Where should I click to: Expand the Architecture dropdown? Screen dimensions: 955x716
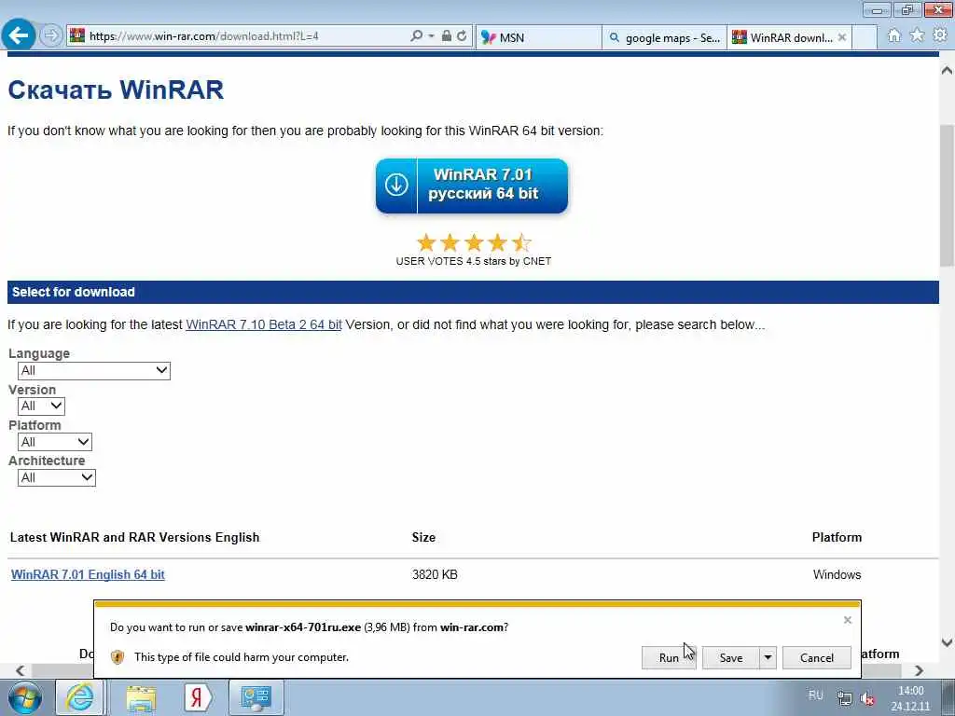pos(57,477)
